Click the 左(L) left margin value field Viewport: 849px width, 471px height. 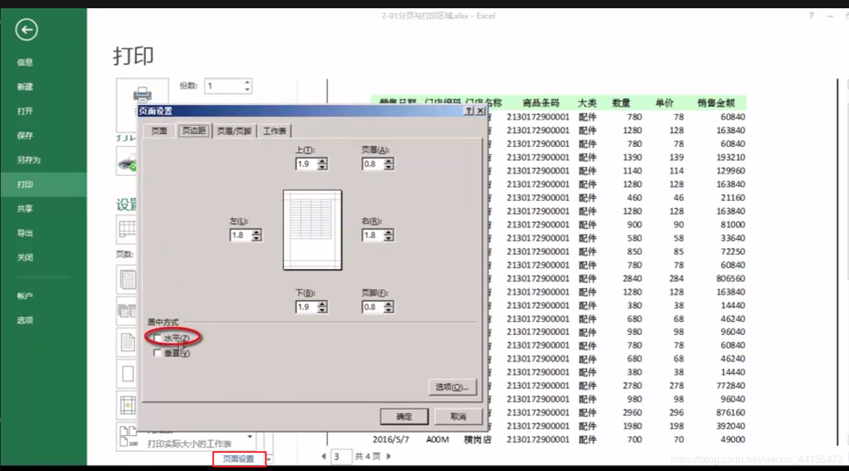tap(240, 235)
